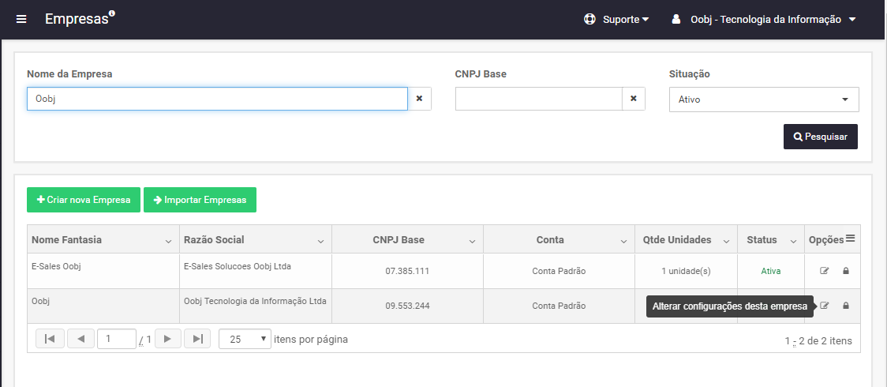Click Criar nova Empresa button

pos(83,200)
